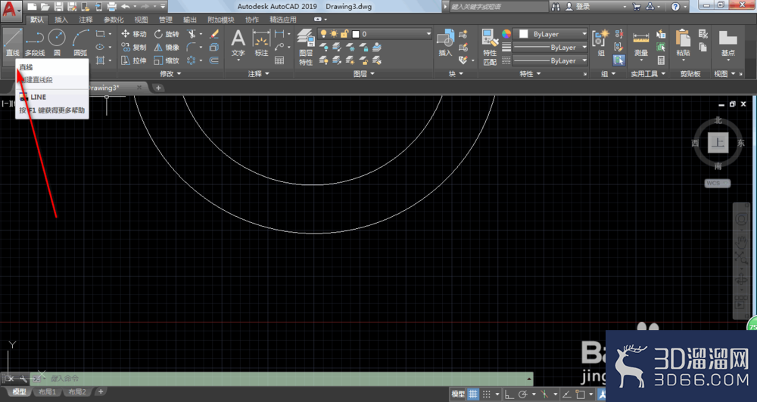757x402 pixels.
Task: Toggle group selection on/off icon
Action: [619, 60]
